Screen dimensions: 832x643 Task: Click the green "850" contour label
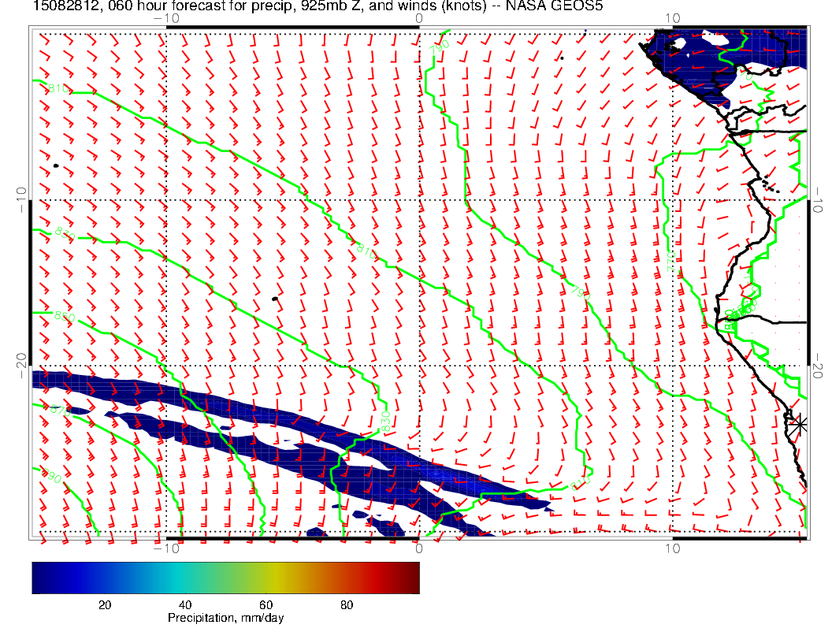65,317
